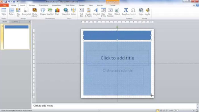199x112 pixels.
Task: Insert Slide Number
Action: pyautogui.click(x=110, y=12)
